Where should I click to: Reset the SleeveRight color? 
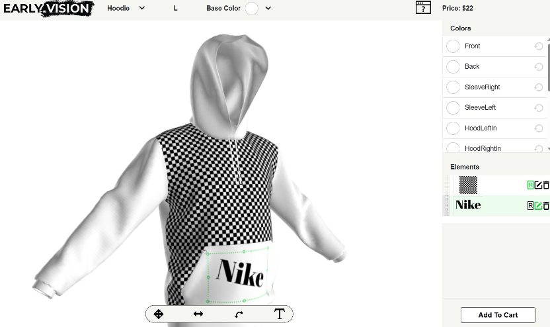coord(539,87)
